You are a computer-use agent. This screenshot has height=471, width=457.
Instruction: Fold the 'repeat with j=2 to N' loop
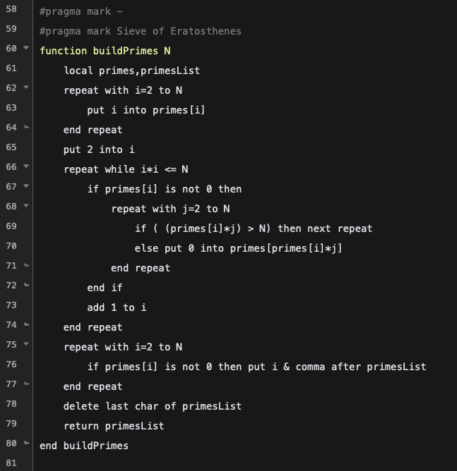coord(26,207)
